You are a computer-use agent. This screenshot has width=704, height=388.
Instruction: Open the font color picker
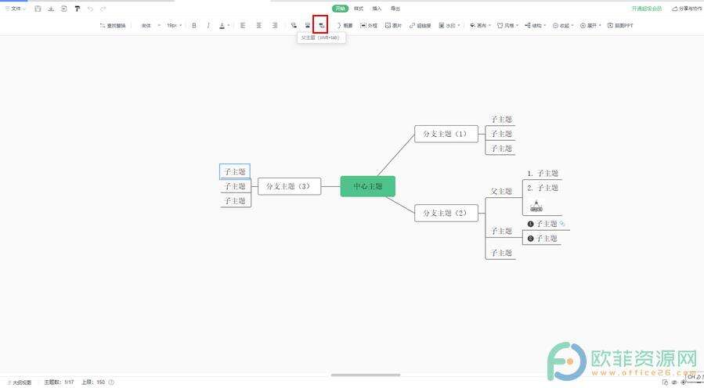click(222, 25)
